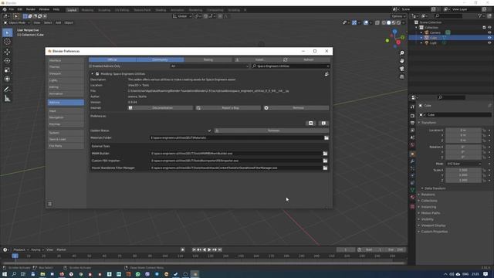Open the File Paths preferences section
Viewport: 494px width, 278px height.
click(x=66, y=146)
